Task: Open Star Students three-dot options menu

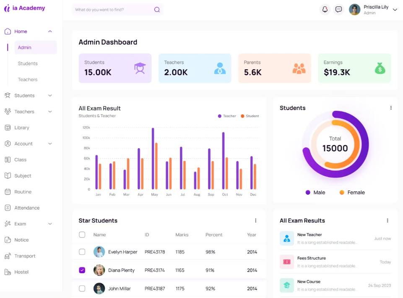Action: (256, 221)
